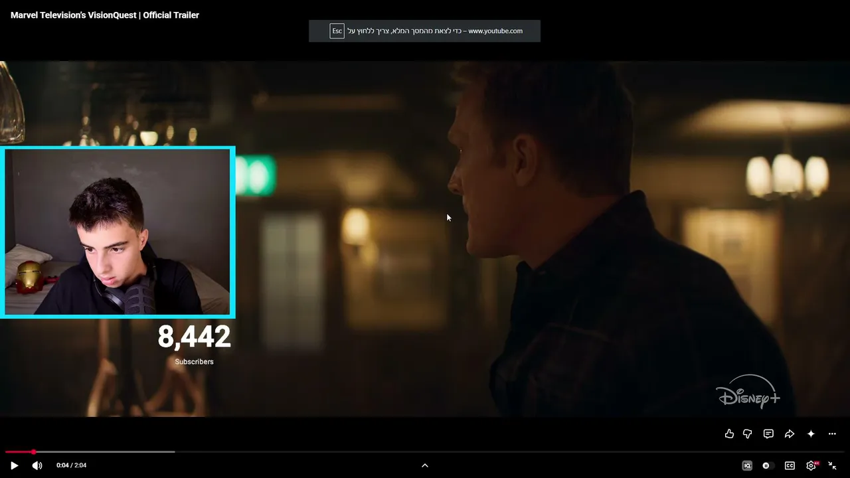Screen dimensions: 850x478
Task: Play the VisionQuest trailer video
Action: 14,465
